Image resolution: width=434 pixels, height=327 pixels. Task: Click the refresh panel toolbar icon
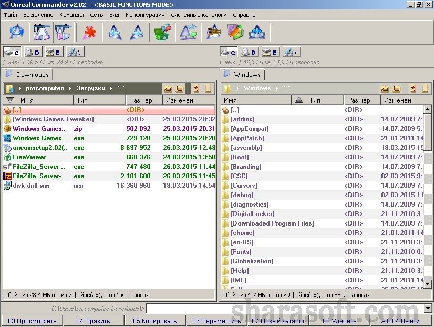[16, 32]
